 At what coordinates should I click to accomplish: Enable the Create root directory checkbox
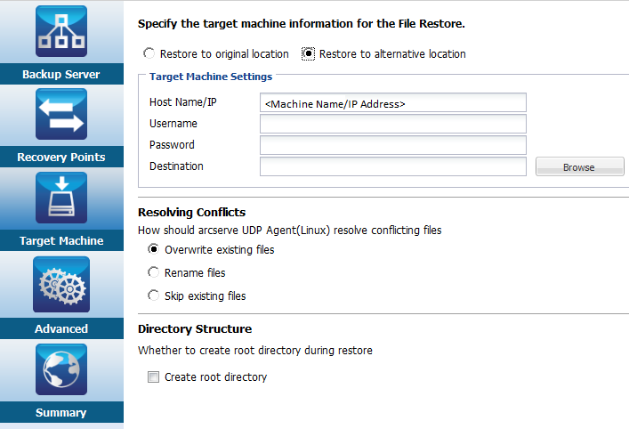tap(154, 377)
